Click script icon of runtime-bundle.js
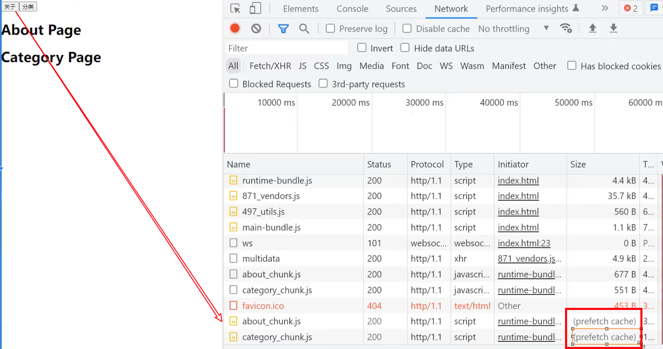Screen dimensions: 663x349 (x=233, y=180)
